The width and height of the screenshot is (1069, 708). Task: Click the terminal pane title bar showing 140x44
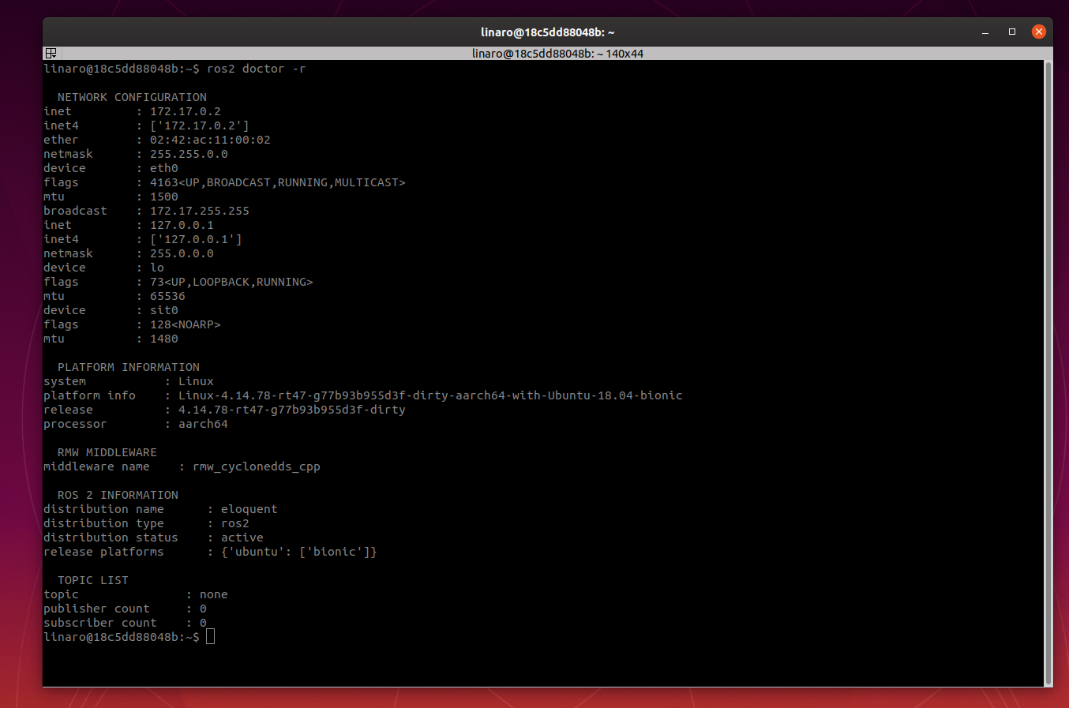tap(557, 54)
